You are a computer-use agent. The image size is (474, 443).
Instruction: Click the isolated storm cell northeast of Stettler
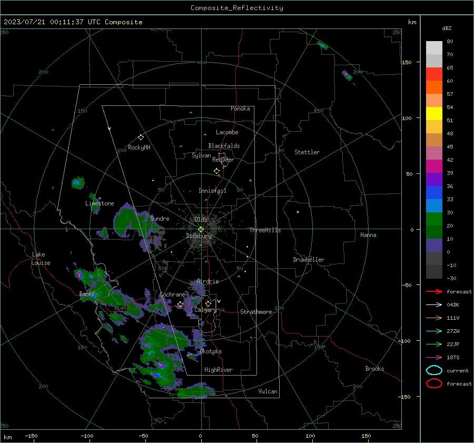pos(347,75)
